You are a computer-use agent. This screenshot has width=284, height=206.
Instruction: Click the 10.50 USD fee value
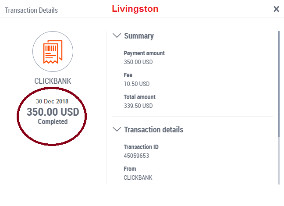137,84
